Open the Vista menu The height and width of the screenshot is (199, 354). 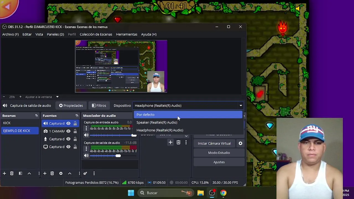pos(39,34)
